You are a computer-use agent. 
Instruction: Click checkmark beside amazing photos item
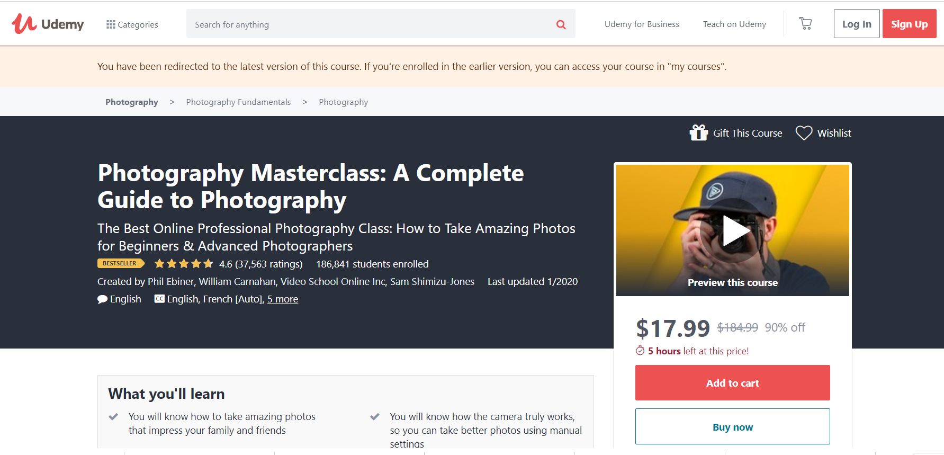113,417
